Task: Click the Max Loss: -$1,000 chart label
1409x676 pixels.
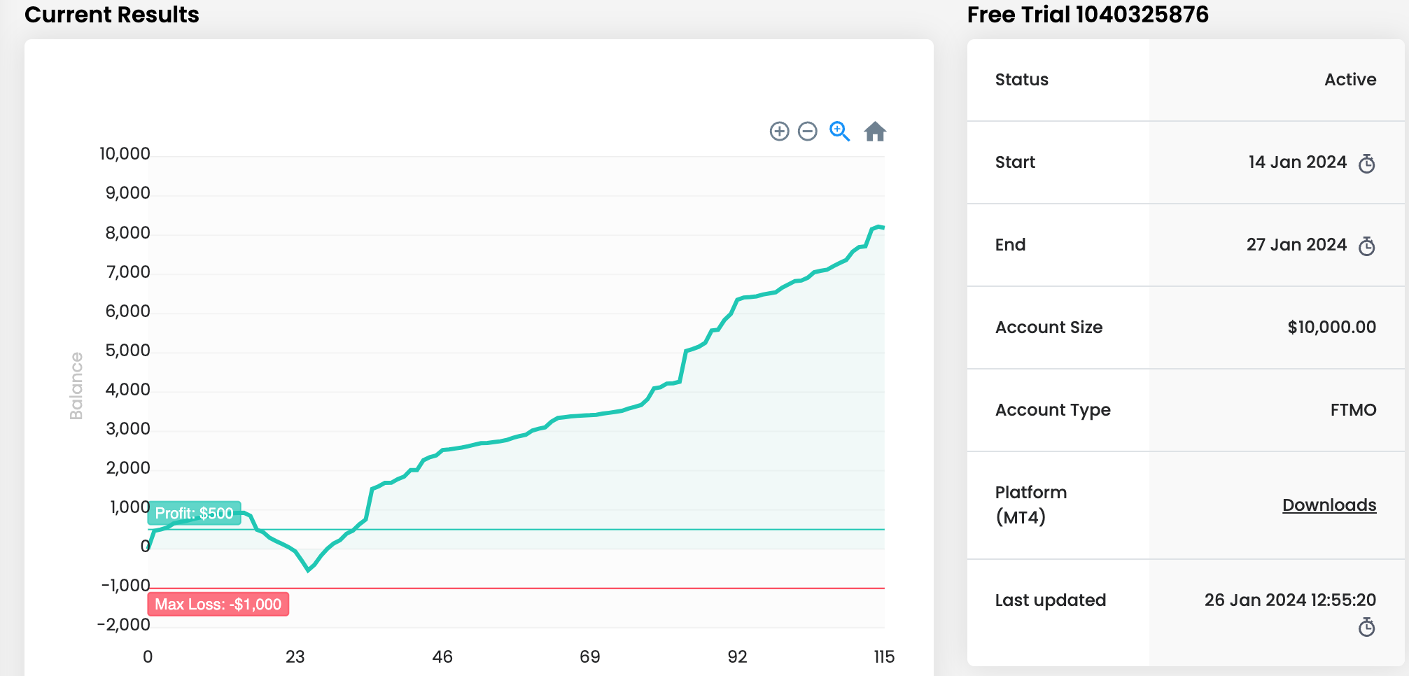Action: tap(218, 604)
